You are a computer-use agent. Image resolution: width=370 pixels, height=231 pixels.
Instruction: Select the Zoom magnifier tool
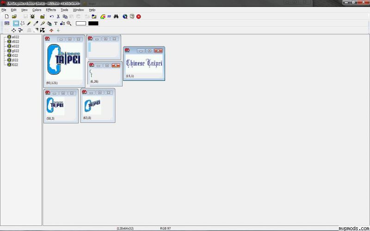tap(69, 24)
